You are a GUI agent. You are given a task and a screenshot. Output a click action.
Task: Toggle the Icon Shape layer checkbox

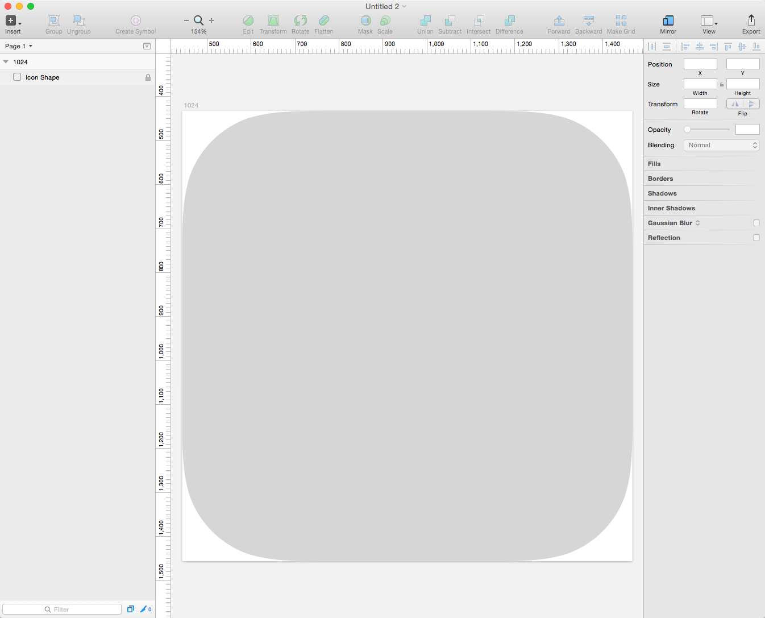coord(17,77)
